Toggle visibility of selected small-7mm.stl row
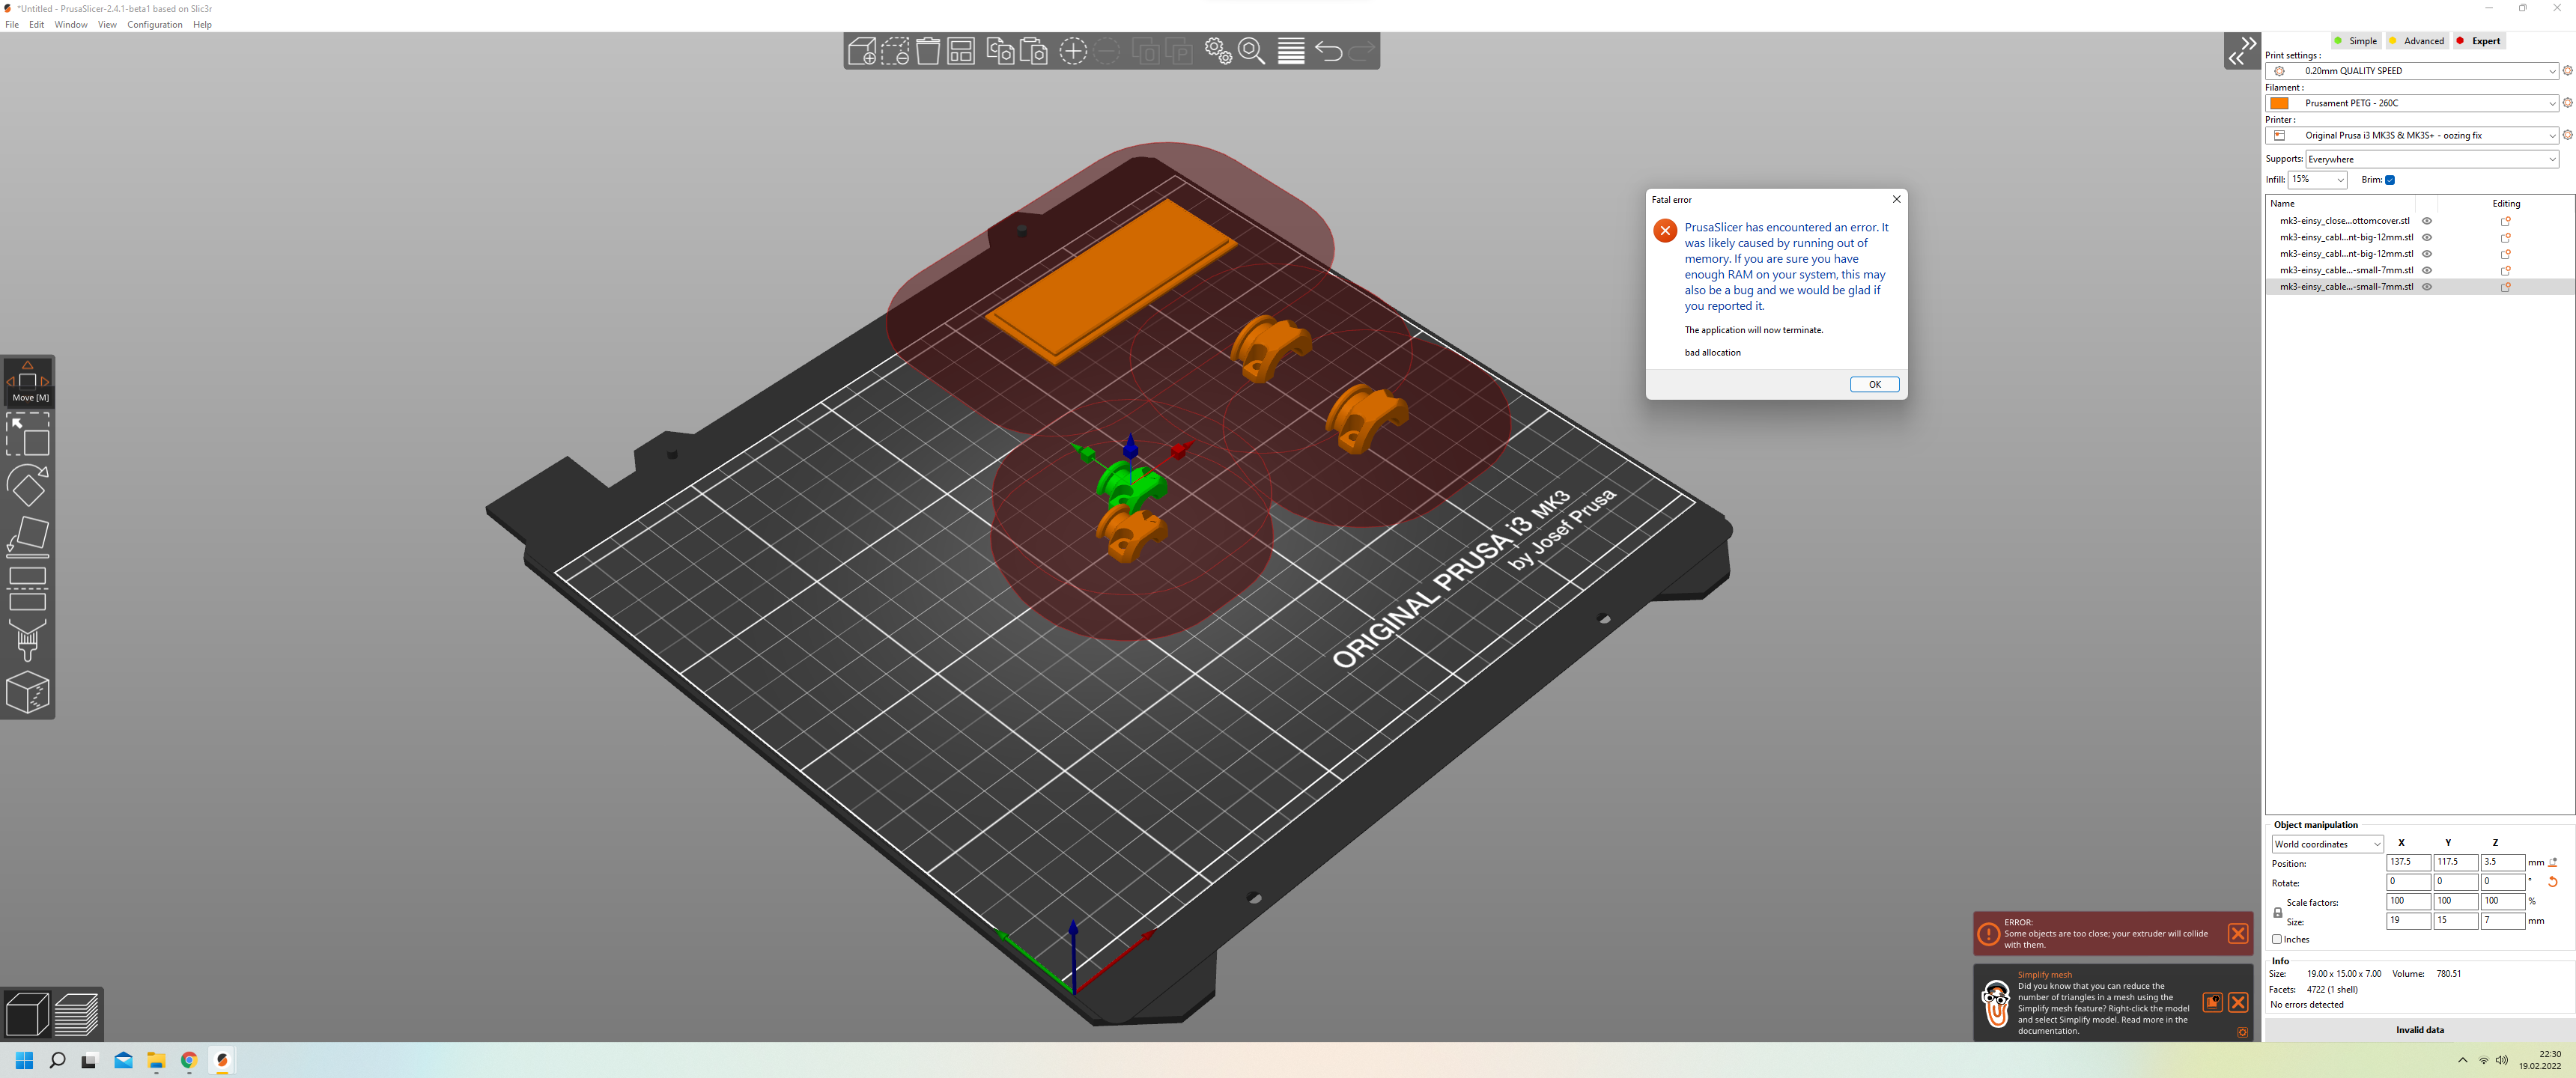The width and height of the screenshot is (2576, 1078). click(x=2427, y=287)
